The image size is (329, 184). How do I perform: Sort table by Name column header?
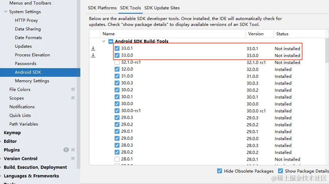point(173,34)
